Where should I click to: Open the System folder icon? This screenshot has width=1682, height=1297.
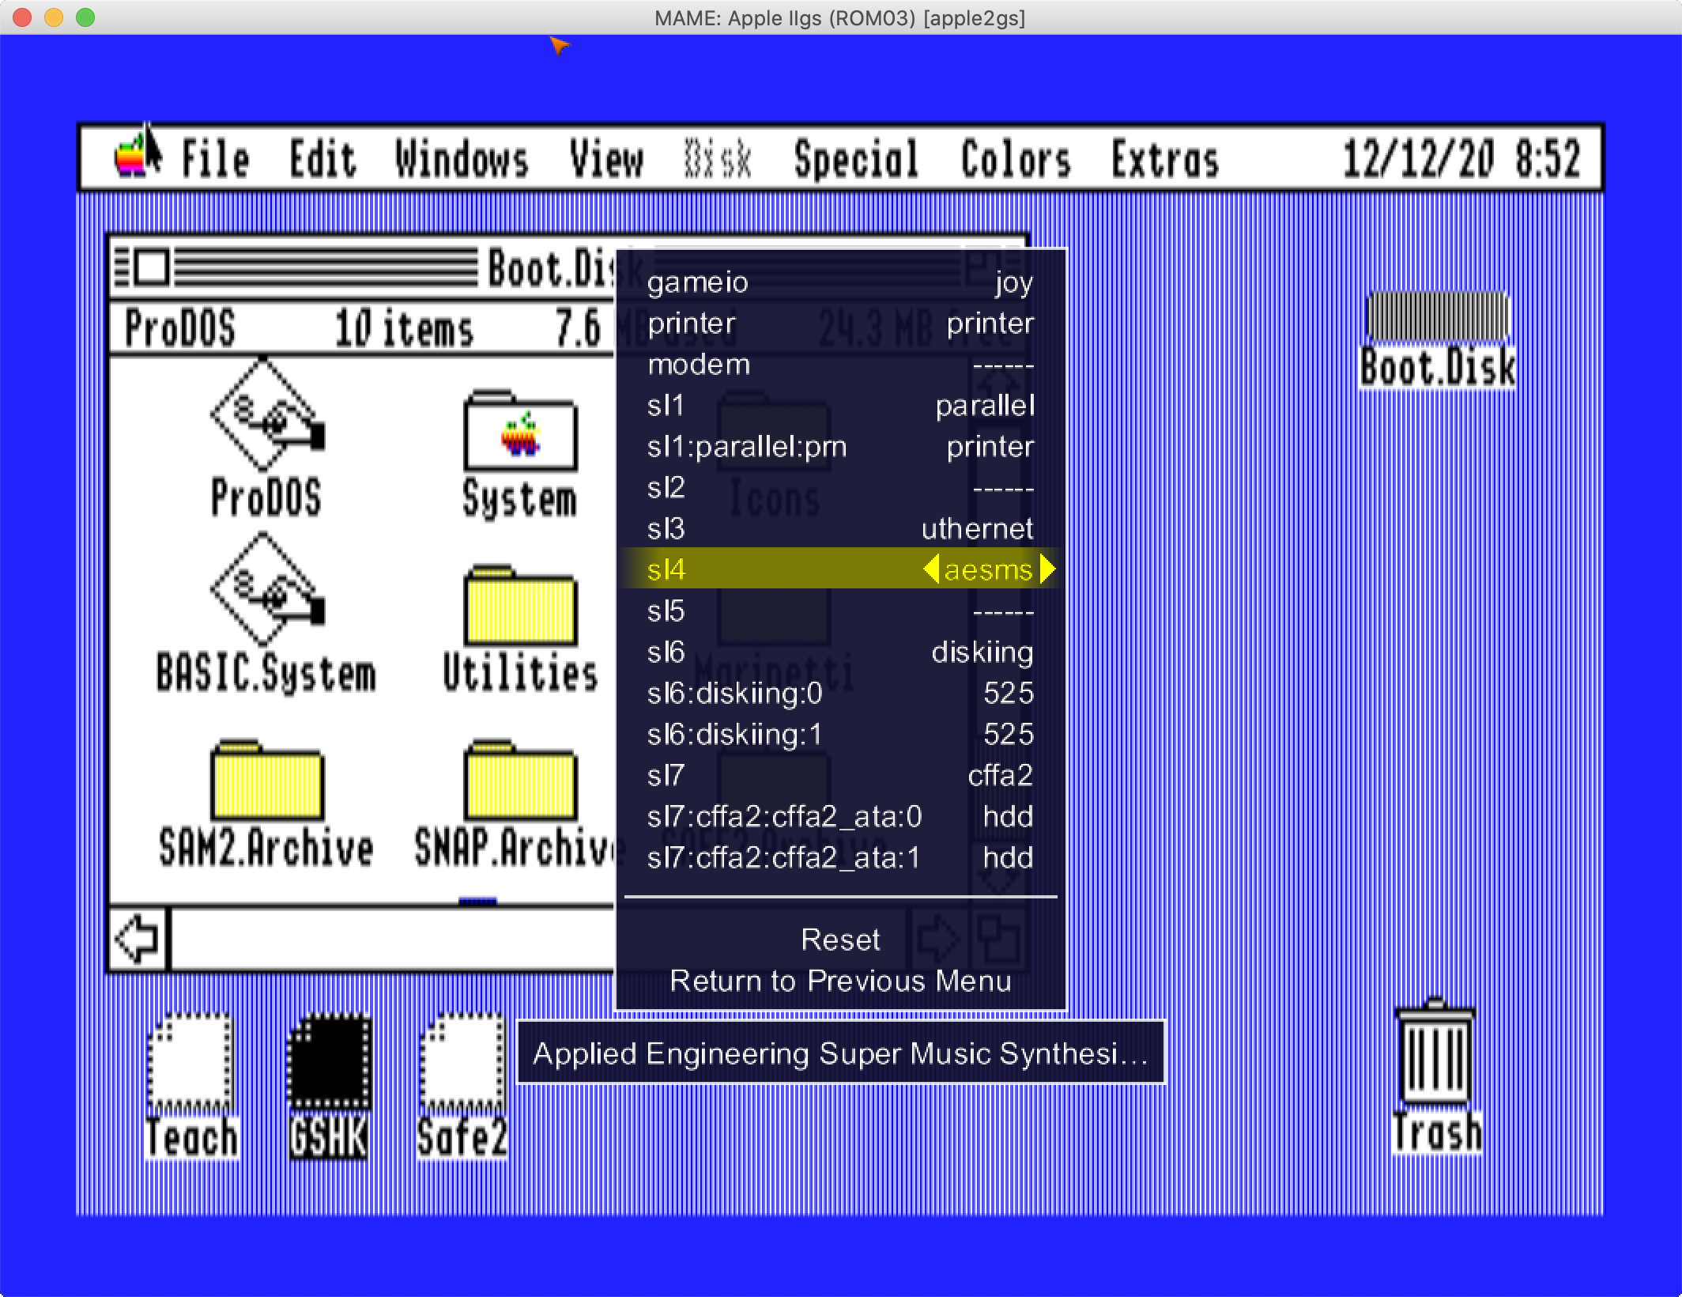520,433
